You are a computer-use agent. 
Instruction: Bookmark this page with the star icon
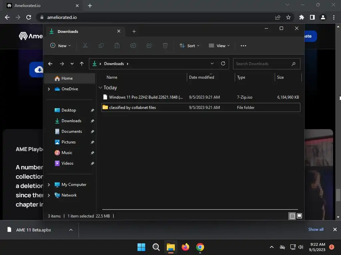(288, 17)
